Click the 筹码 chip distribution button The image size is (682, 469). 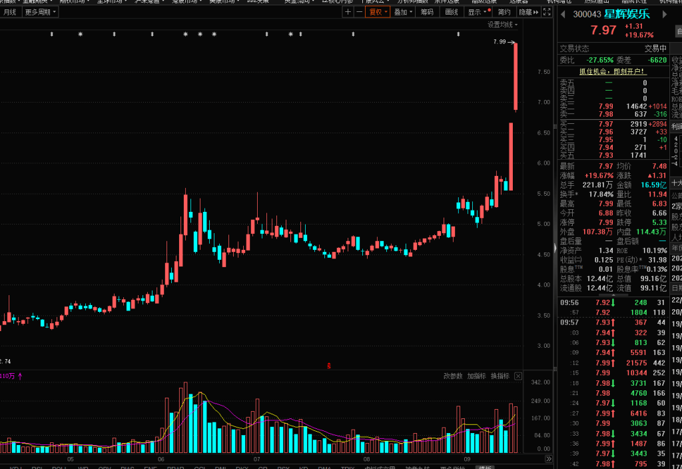pyautogui.click(x=427, y=12)
